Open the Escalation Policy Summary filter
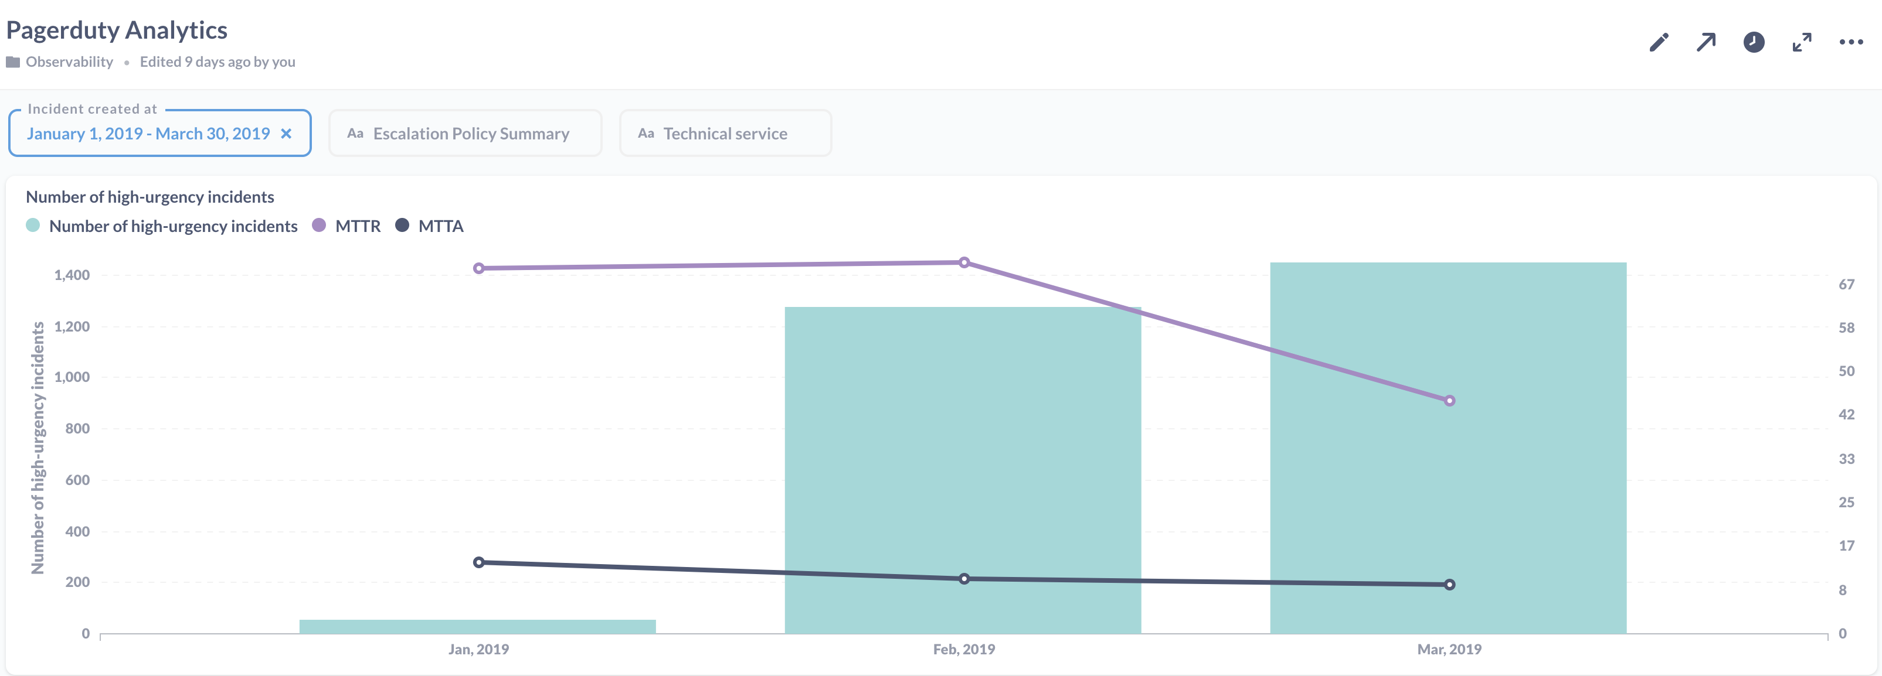 (466, 133)
